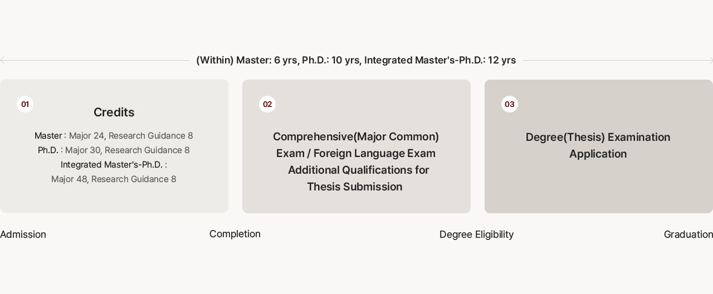Click Additional Qualifications for Thesis Submission text
The width and height of the screenshot is (713, 294).
(358, 170)
